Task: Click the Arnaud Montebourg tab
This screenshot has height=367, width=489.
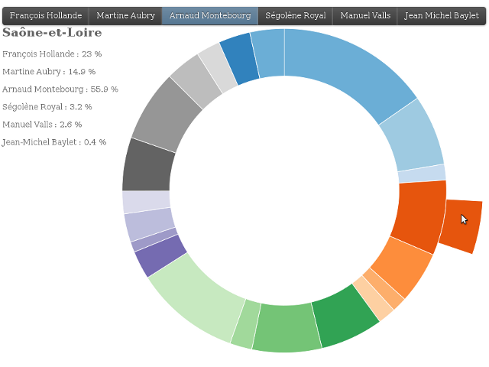Action: click(210, 15)
